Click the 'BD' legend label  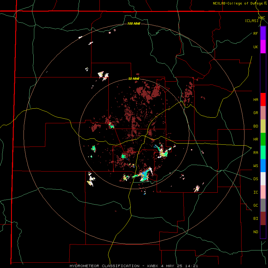tap(255, 126)
